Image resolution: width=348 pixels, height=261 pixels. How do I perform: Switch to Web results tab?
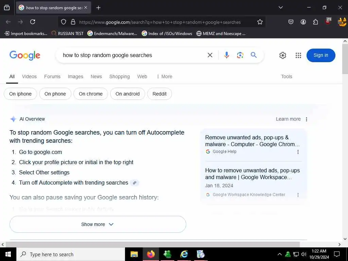point(142,76)
